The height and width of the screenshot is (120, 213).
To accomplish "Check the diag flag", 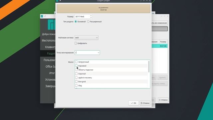I will tap(76, 86).
